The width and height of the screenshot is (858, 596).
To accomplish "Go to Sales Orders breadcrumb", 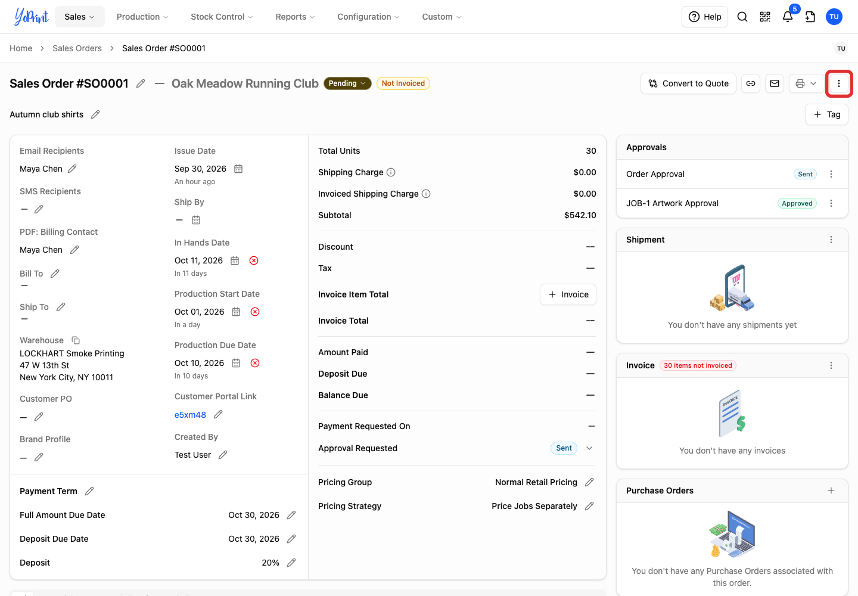I will pos(77,48).
